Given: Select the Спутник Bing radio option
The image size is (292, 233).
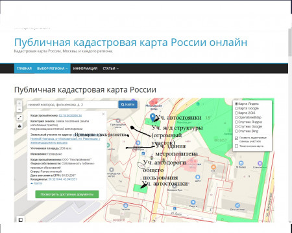Looking at the screenshot, I should (x=236, y=131).
